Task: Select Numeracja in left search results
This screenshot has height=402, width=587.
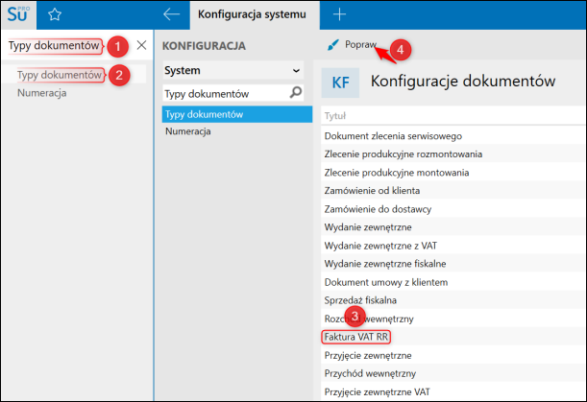Action: pyautogui.click(x=41, y=93)
